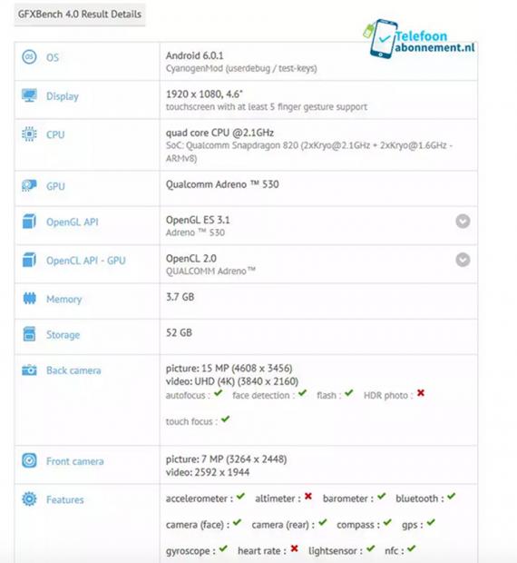Image resolution: width=517 pixels, height=563 pixels.
Task: Click the red X next to altimeter
Action: pos(308,496)
